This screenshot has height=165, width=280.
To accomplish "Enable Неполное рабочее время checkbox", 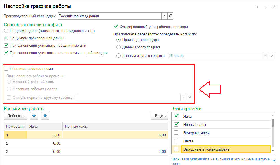I will click(6, 68).
